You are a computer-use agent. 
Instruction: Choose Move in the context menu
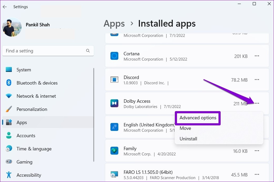click(x=185, y=128)
